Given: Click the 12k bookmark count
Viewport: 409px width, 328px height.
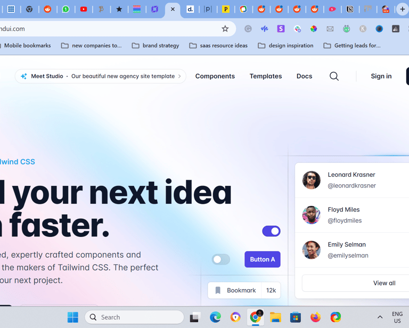Looking at the screenshot, I should tap(271, 290).
